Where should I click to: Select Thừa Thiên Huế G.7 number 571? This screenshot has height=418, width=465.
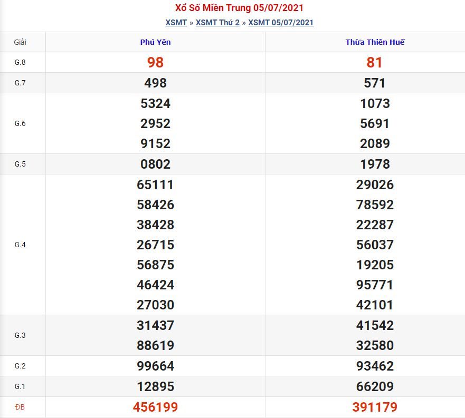[x=375, y=83]
